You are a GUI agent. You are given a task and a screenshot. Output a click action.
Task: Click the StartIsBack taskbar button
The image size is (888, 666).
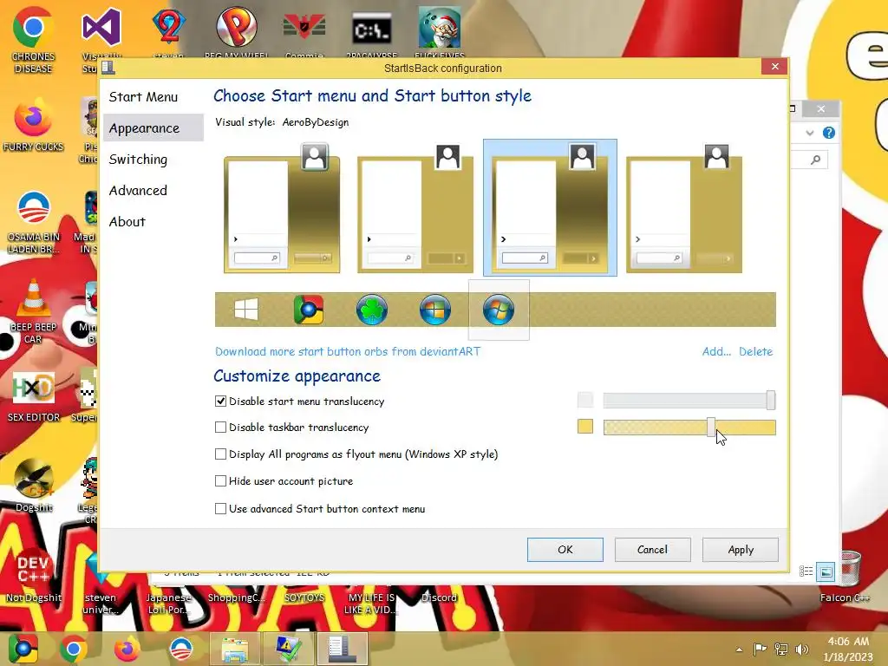click(x=343, y=649)
